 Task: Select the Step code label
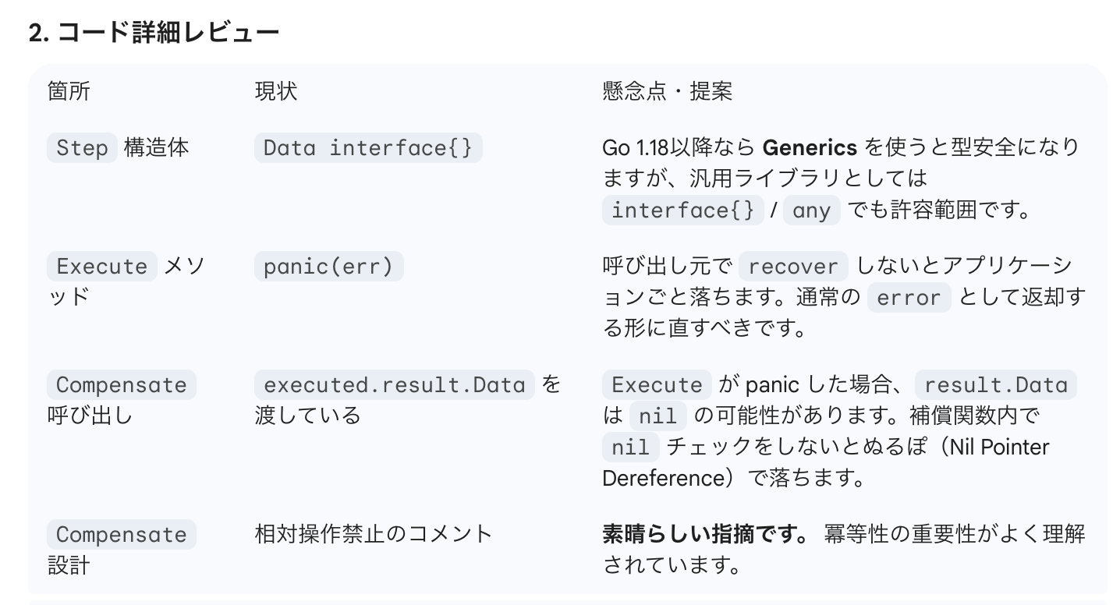click(82, 148)
